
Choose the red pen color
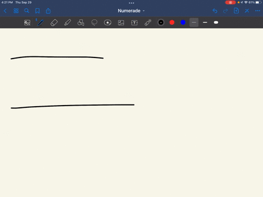coord(172,22)
